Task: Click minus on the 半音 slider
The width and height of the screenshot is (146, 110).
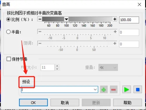Action: pos(40,32)
